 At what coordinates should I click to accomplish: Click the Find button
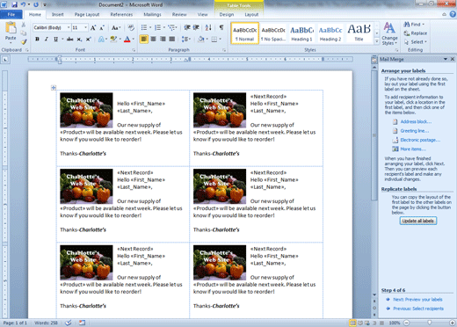click(414, 25)
